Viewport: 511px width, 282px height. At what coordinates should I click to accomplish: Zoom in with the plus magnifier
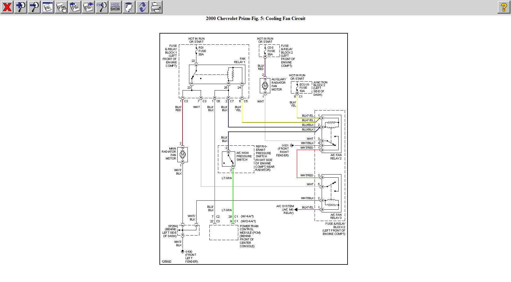tap(21, 7)
